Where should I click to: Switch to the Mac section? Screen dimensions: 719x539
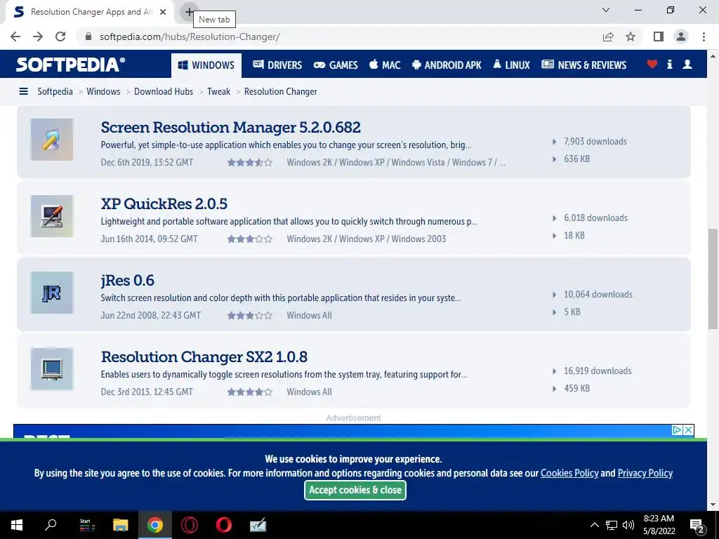point(385,65)
